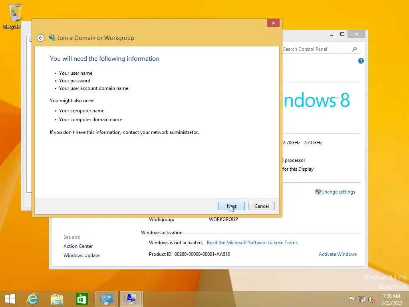Click the network icon in system tray
Image resolution: width=409 pixels, height=307 pixels.
coord(362,299)
